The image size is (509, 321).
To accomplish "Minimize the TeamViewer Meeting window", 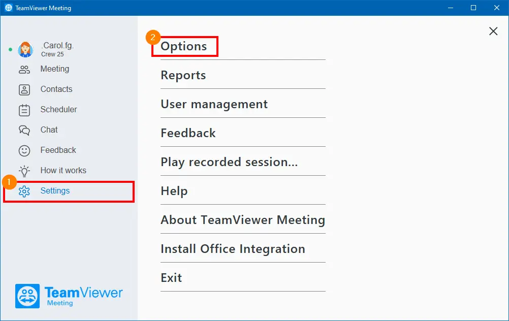I will point(450,8).
